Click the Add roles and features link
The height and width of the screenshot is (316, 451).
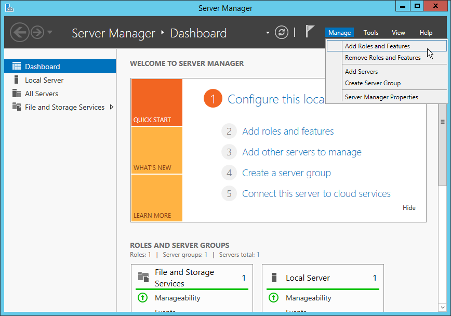[x=288, y=131]
